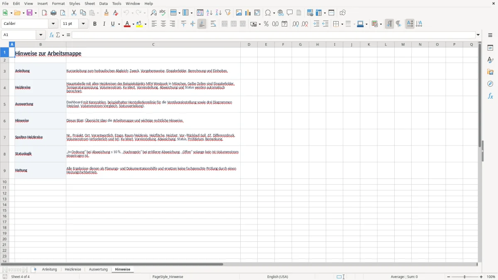This screenshot has height=280, width=498.
Task: Toggle bold formatting
Action: (95, 24)
